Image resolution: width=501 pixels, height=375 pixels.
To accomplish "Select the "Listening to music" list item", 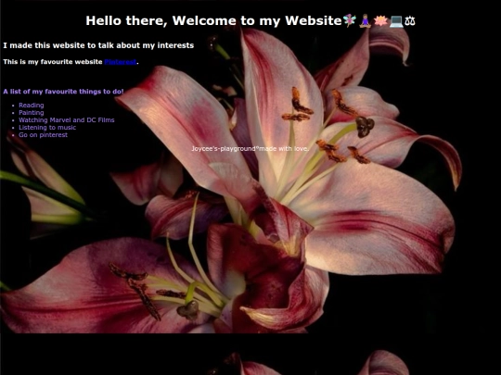I will point(47,127).
